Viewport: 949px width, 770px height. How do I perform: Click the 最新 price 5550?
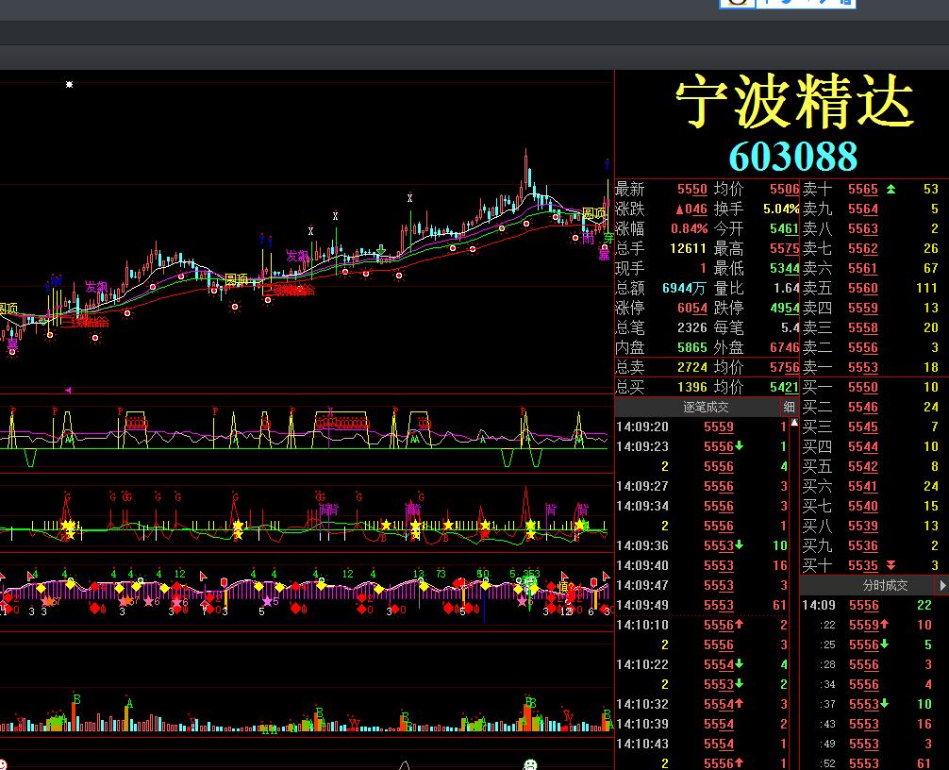(691, 190)
